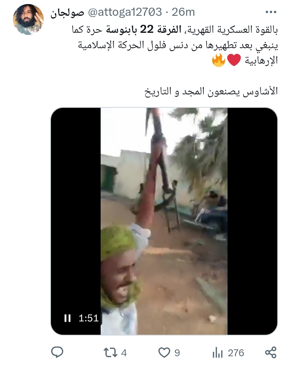Image resolution: width=291 pixels, height=368 pixels.
Task: Click the retweet count 4
Action: pos(124,353)
